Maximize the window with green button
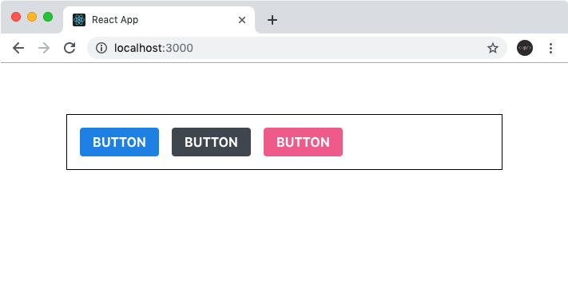 point(48,17)
